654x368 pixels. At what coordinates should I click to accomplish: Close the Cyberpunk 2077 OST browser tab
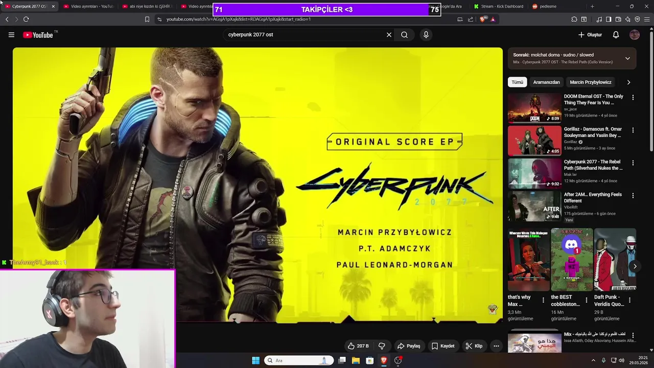(x=53, y=6)
